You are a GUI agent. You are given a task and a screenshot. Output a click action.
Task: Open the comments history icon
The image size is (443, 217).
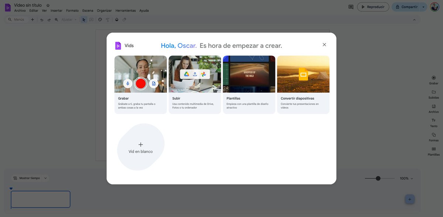[351, 7]
